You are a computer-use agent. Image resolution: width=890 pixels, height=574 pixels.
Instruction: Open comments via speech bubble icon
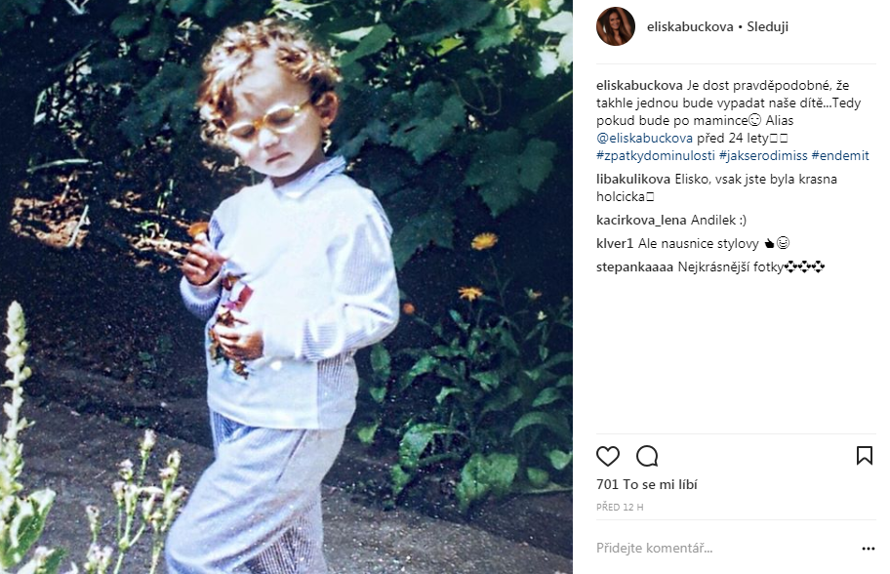point(647,456)
